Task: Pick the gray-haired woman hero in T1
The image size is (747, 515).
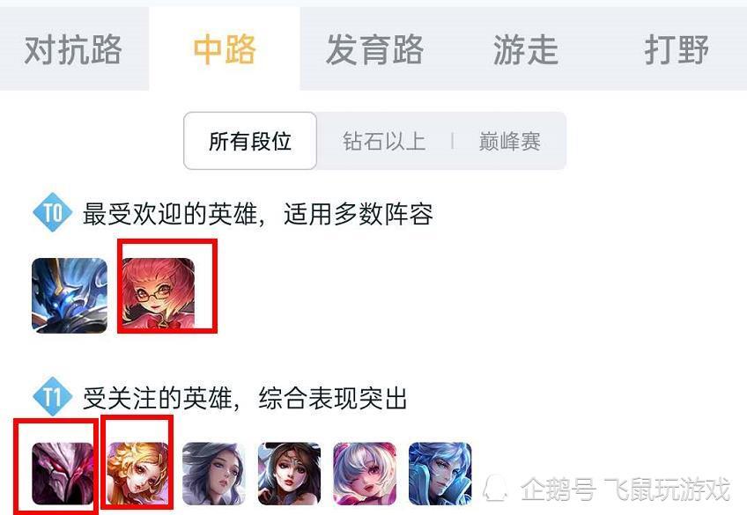Action: tap(214, 474)
